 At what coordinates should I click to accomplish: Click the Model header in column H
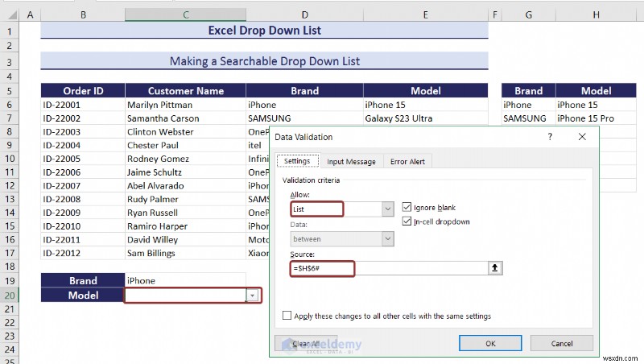coord(596,90)
